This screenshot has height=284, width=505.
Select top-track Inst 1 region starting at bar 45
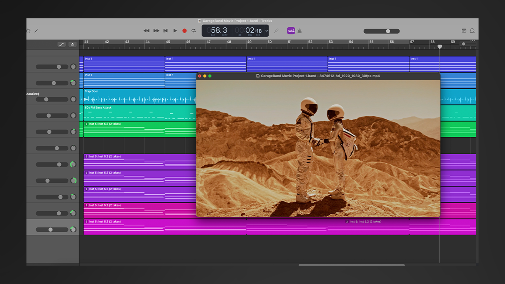206,64
